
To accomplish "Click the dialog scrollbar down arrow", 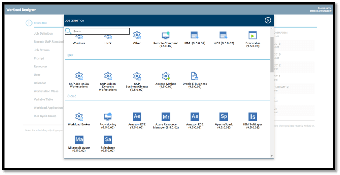I will coord(272,156).
